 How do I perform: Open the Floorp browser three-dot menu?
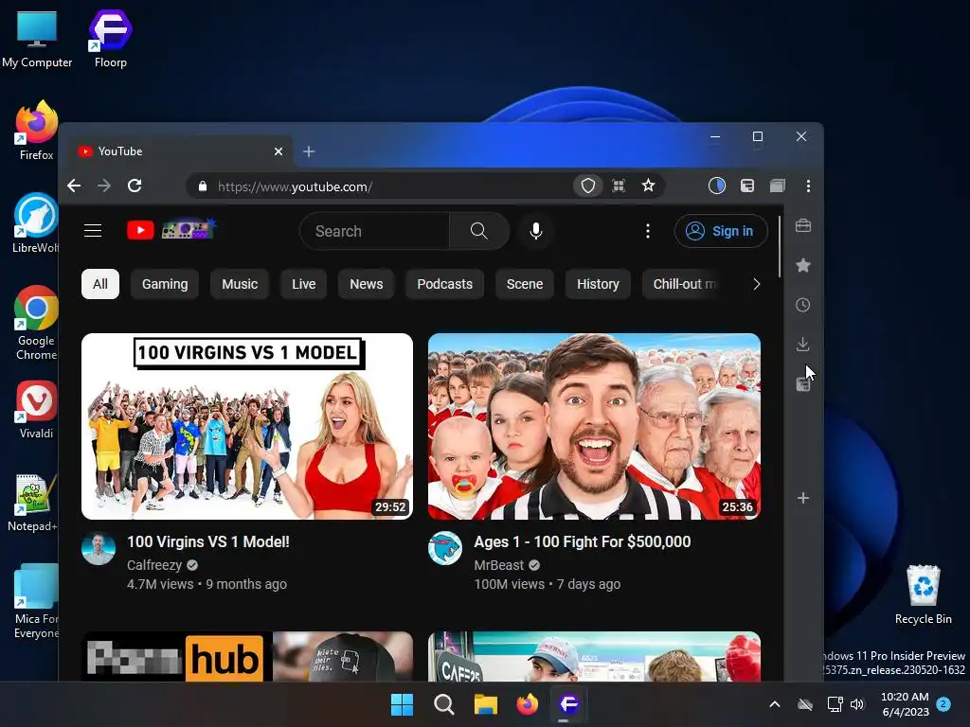click(x=808, y=186)
